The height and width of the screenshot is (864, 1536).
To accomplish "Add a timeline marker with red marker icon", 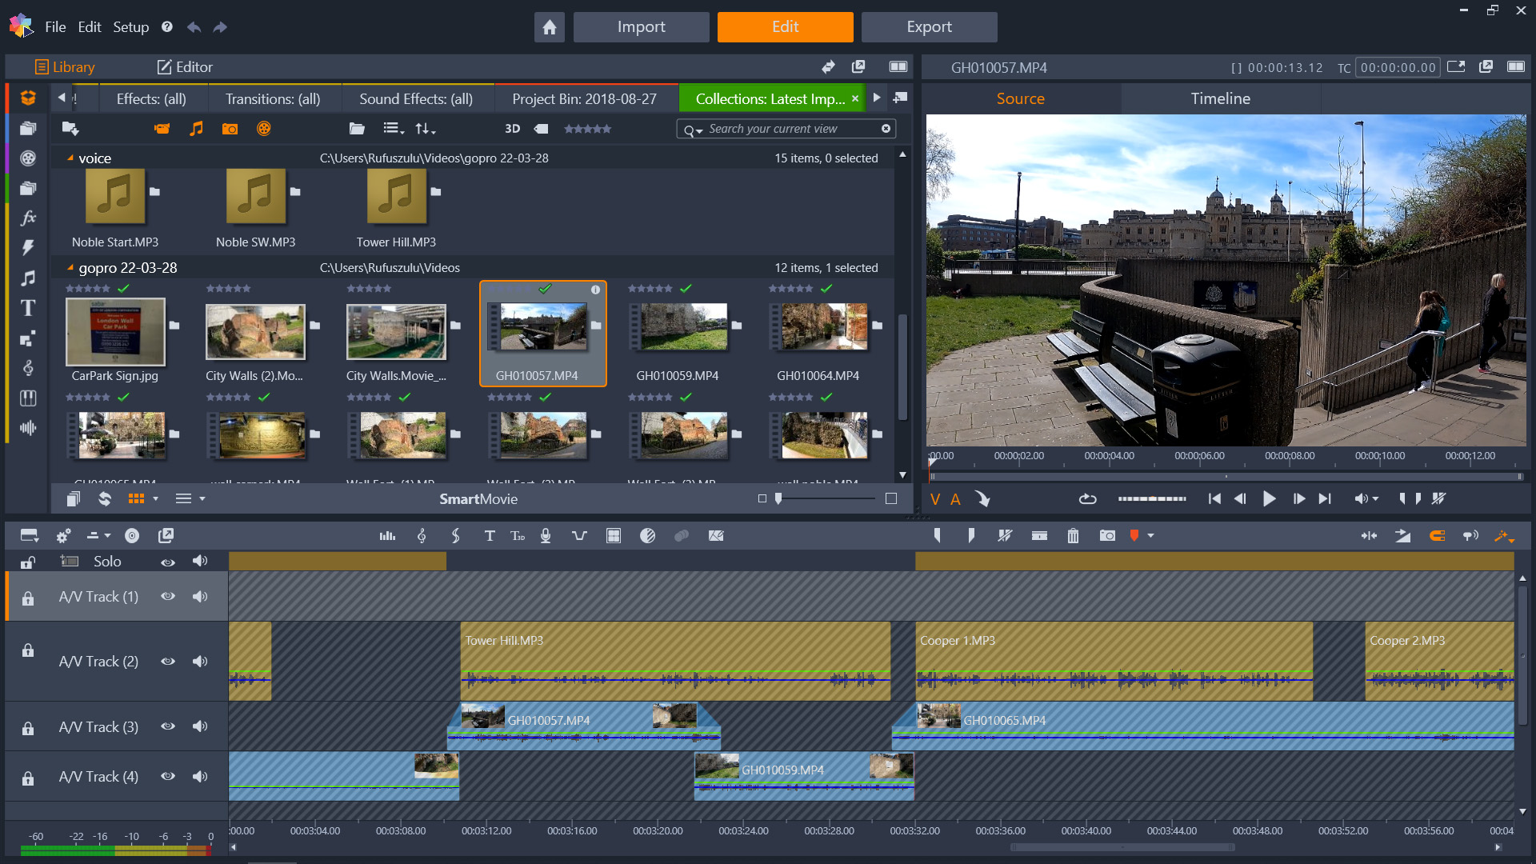I will pyautogui.click(x=1134, y=536).
